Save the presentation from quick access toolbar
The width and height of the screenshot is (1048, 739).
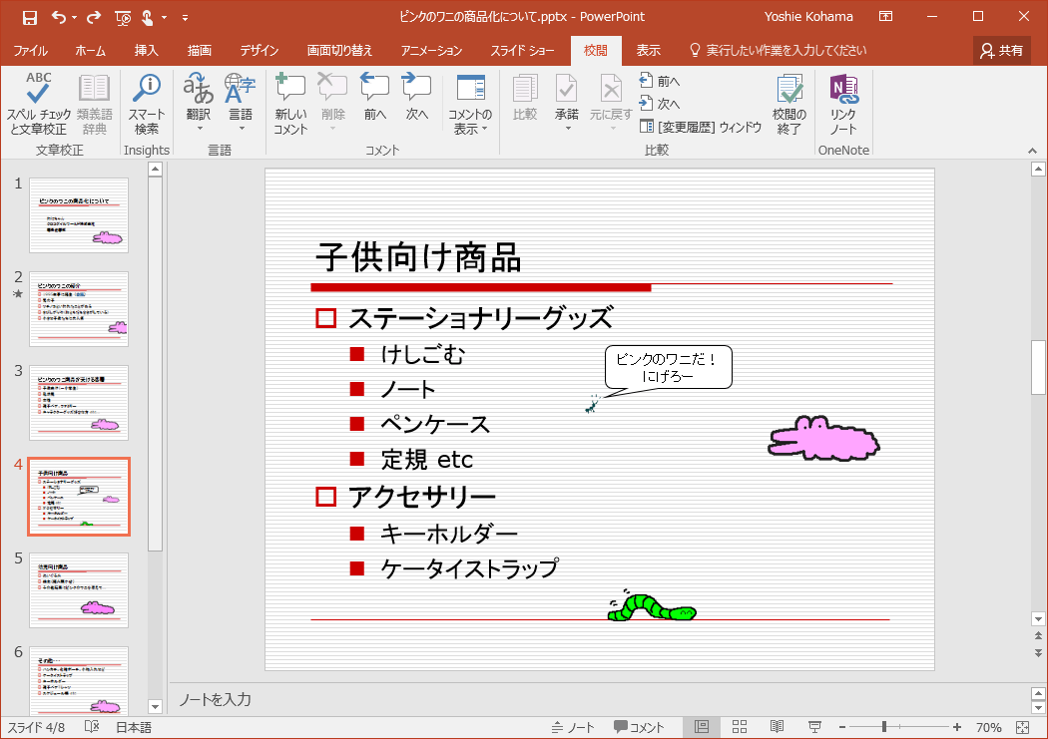[x=29, y=17]
